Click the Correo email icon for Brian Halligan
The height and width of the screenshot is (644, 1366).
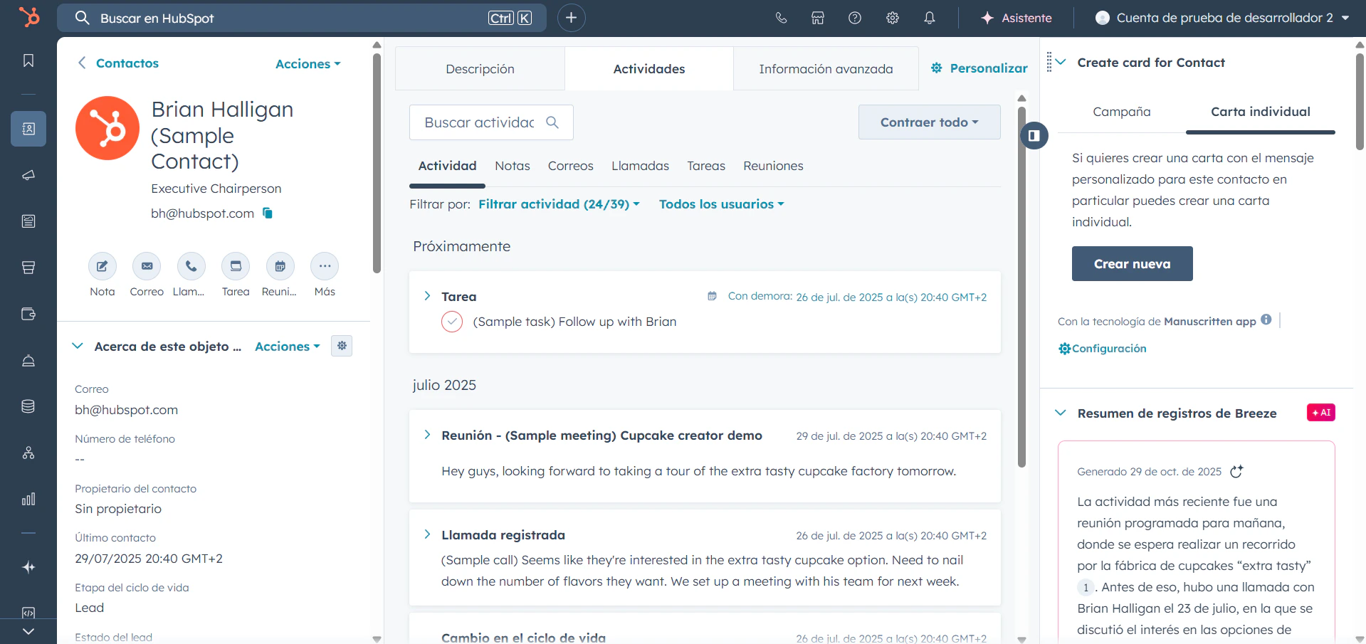click(x=146, y=266)
